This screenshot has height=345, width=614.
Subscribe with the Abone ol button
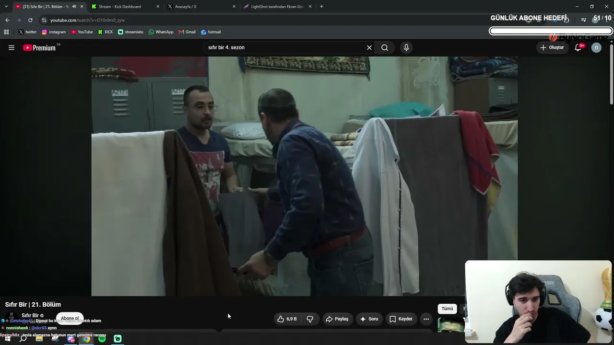click(x=70, y=318)
